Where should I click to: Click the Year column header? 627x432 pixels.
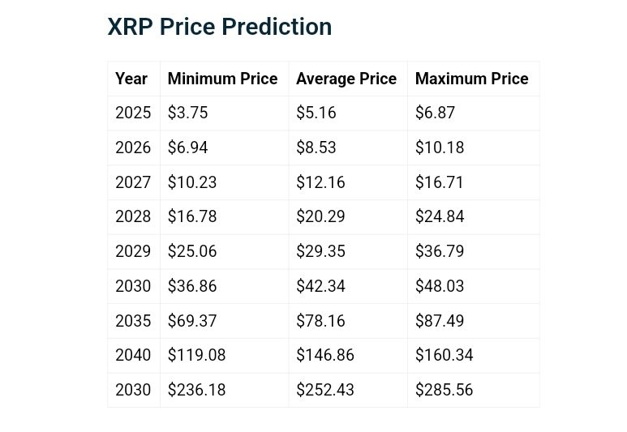click(x=131, y=79)
